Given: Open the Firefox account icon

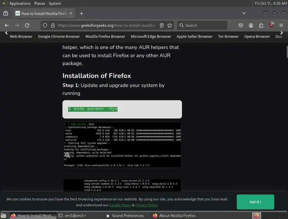Looking at the screenshot, I should tap(251, 25).
